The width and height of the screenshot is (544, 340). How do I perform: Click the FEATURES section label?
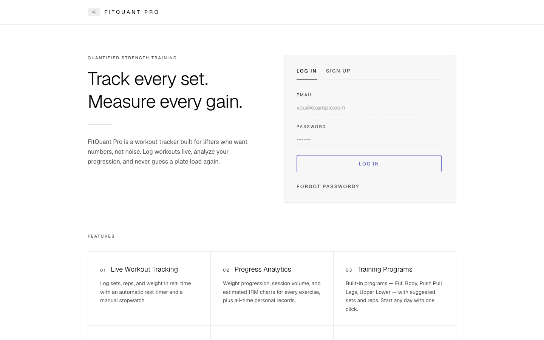[x=101, y=236]
